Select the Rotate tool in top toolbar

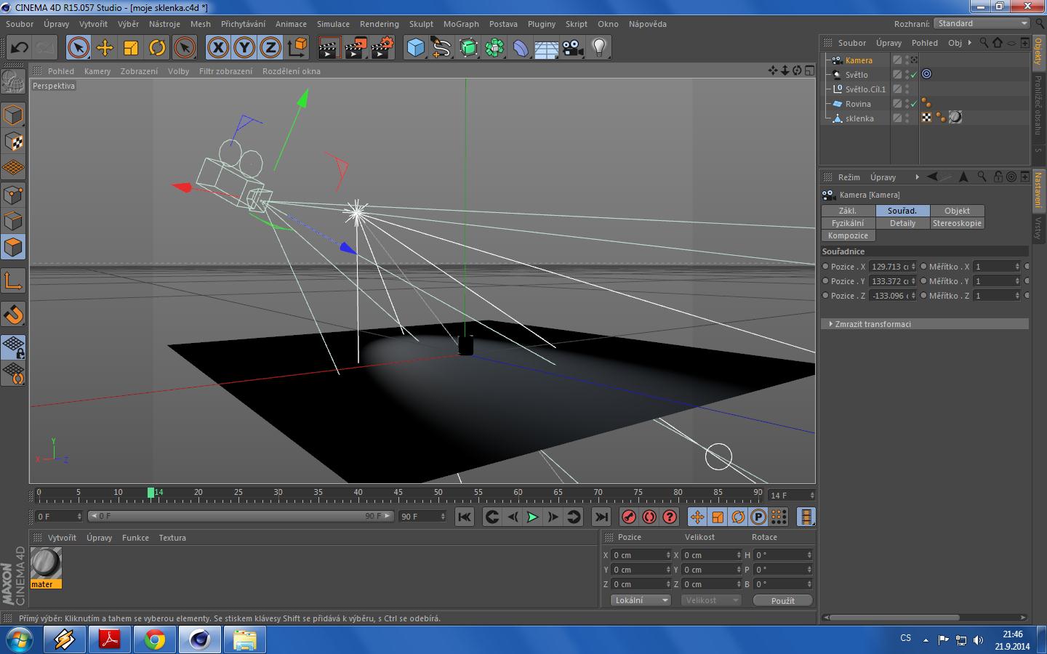[x=157, y=48]
